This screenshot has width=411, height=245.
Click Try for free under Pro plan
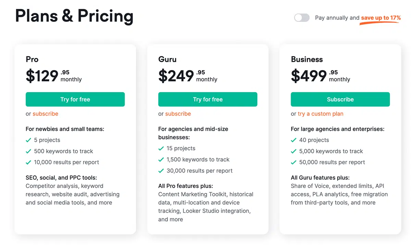point(75,99)
